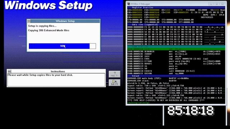
Task: Click the ST4=00000.00 register value
Action: point(135,22)
